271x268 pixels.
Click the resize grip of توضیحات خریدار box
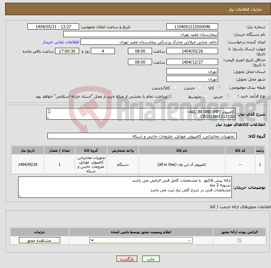pyautogui.click(x=20, y=196)
